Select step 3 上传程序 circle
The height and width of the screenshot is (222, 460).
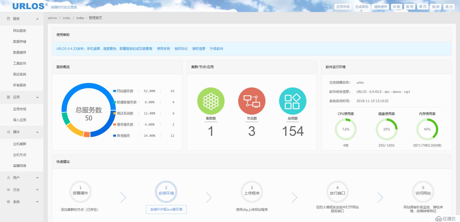click(252, 192)
